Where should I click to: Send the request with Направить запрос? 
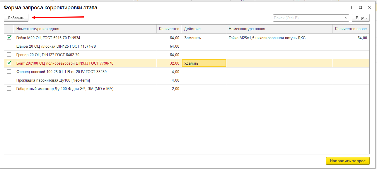click(x=348, y=161)
